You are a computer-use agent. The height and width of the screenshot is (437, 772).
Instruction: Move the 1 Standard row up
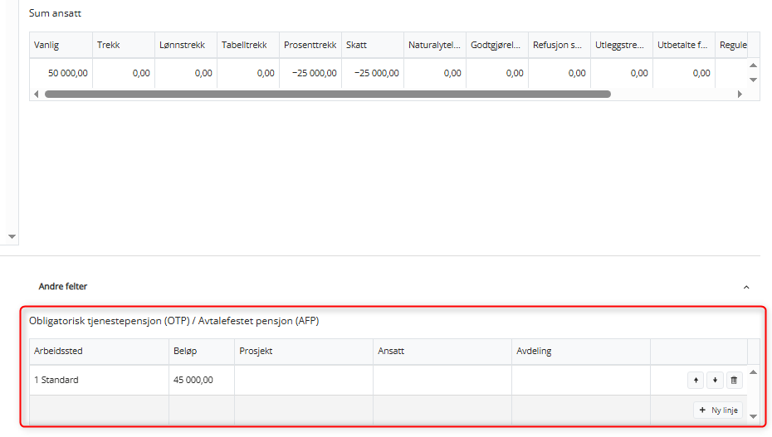pyautogui.click(x=696, y=380)
